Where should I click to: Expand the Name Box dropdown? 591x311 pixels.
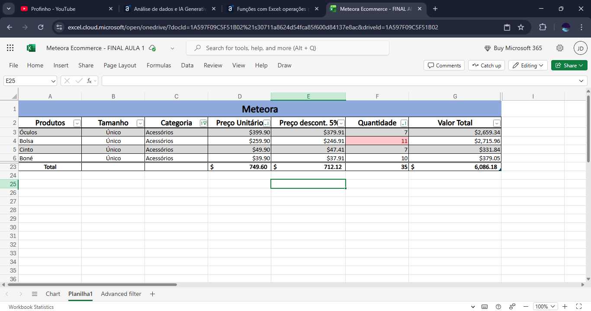(x=53, y=81)
